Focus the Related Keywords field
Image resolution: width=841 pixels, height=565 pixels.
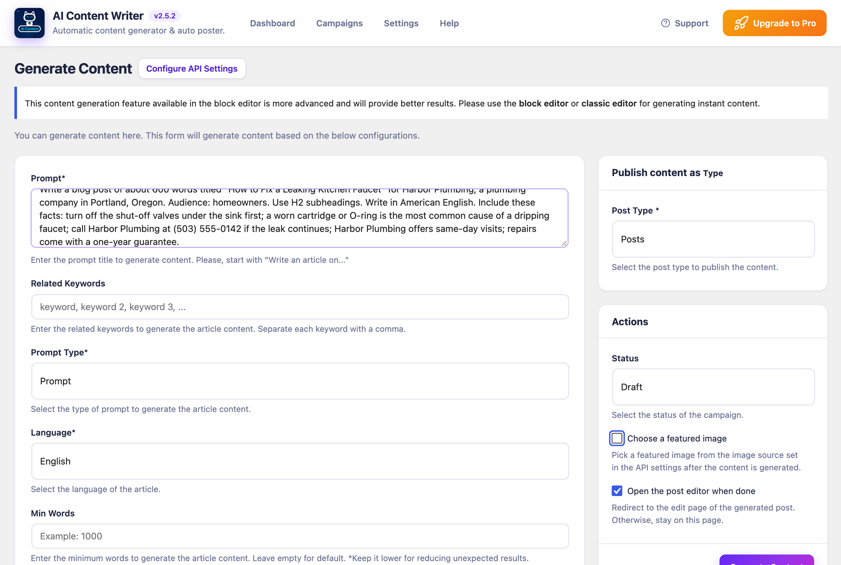[x=300, y=307]
